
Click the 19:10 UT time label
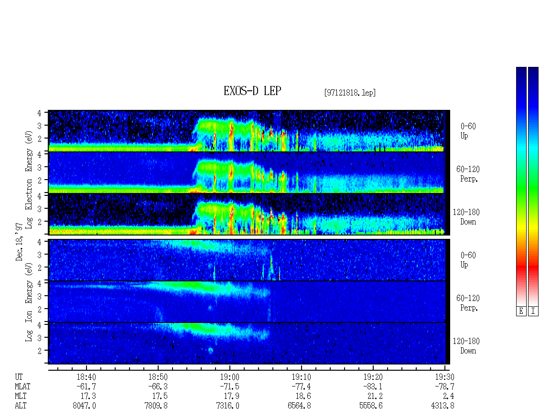point(301,377)
